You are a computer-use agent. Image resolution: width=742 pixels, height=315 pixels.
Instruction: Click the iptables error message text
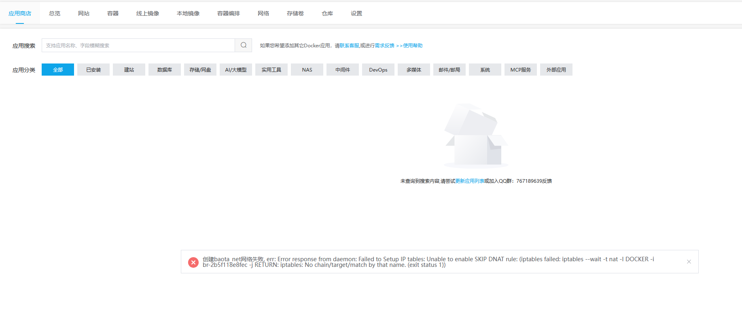pos(428,262)
